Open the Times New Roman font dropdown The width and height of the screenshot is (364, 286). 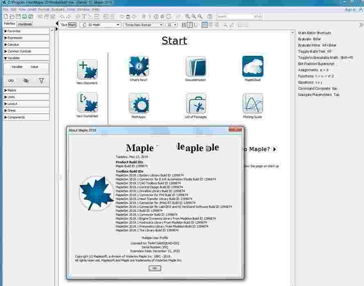coord(144,24)
